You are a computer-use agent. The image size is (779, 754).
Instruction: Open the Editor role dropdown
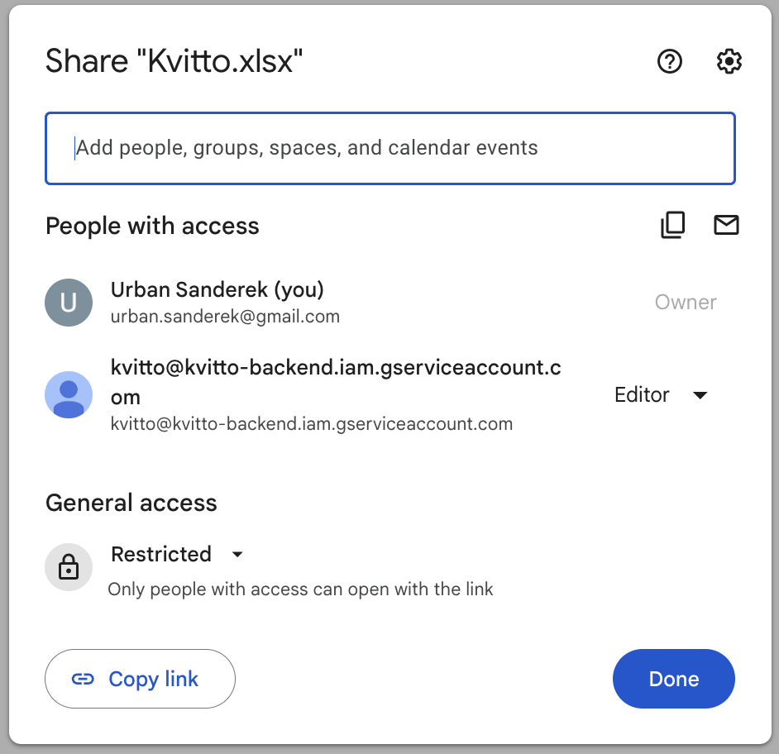(x=662, y=395)
